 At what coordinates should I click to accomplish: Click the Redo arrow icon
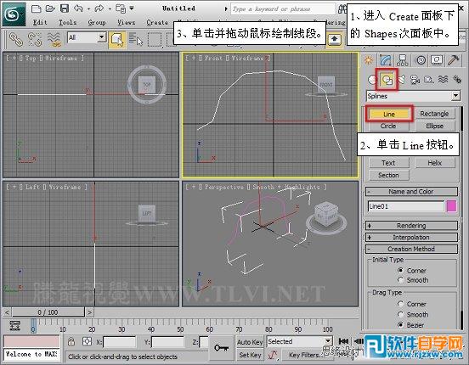(x=99, y=8)
